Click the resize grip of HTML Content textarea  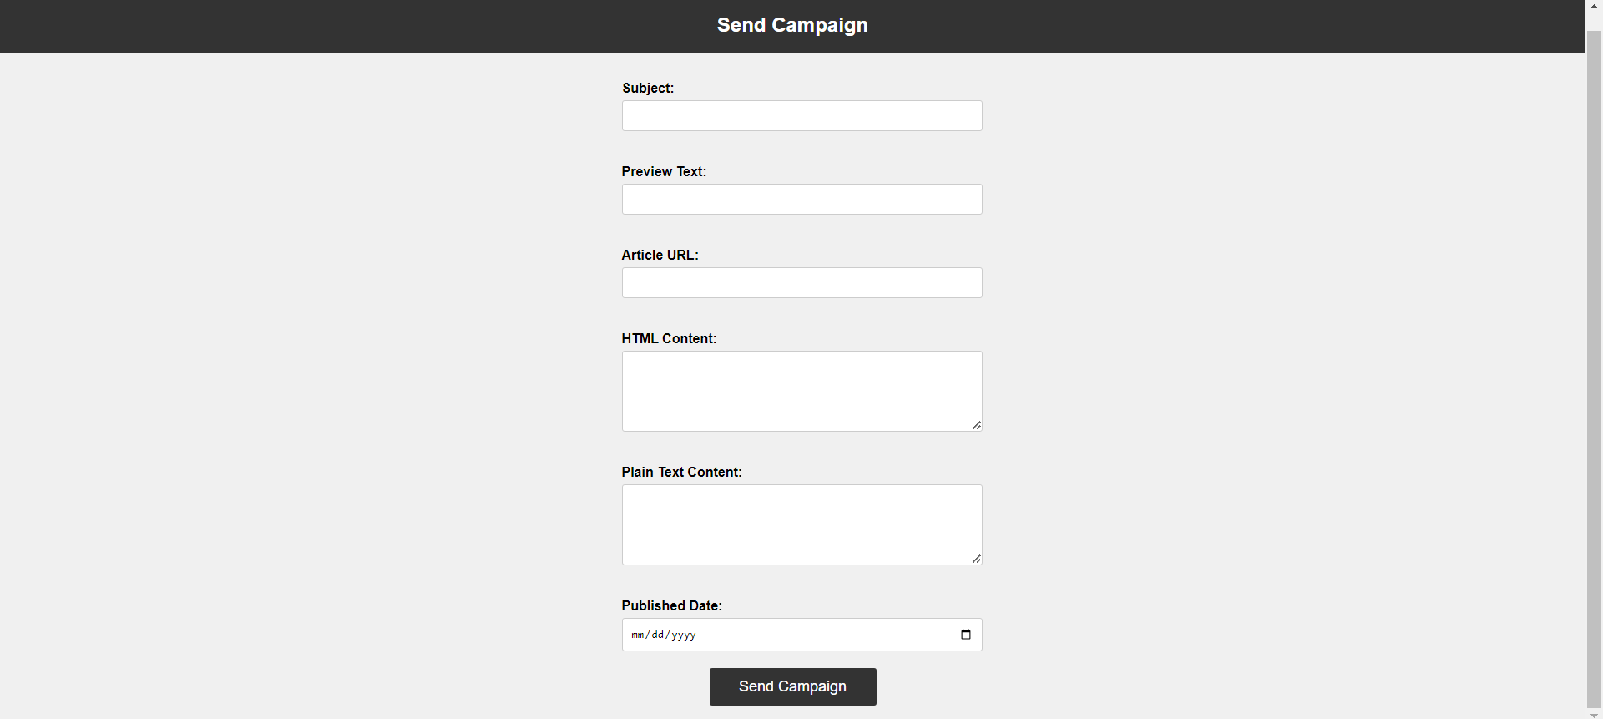[976, 426]
